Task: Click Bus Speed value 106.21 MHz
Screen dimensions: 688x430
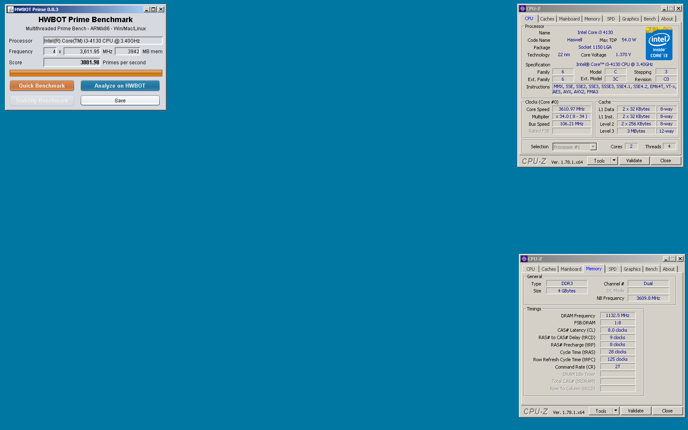Action: 572,124
